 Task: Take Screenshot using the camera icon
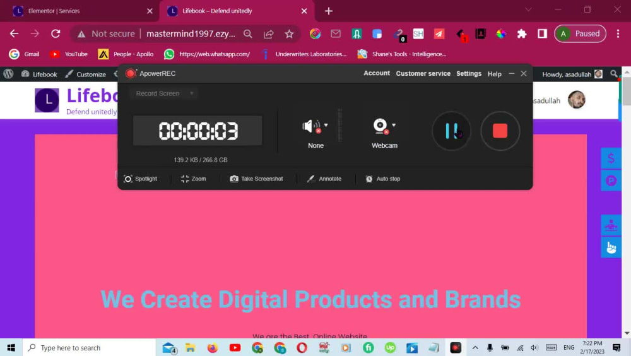tap(256, 179)
